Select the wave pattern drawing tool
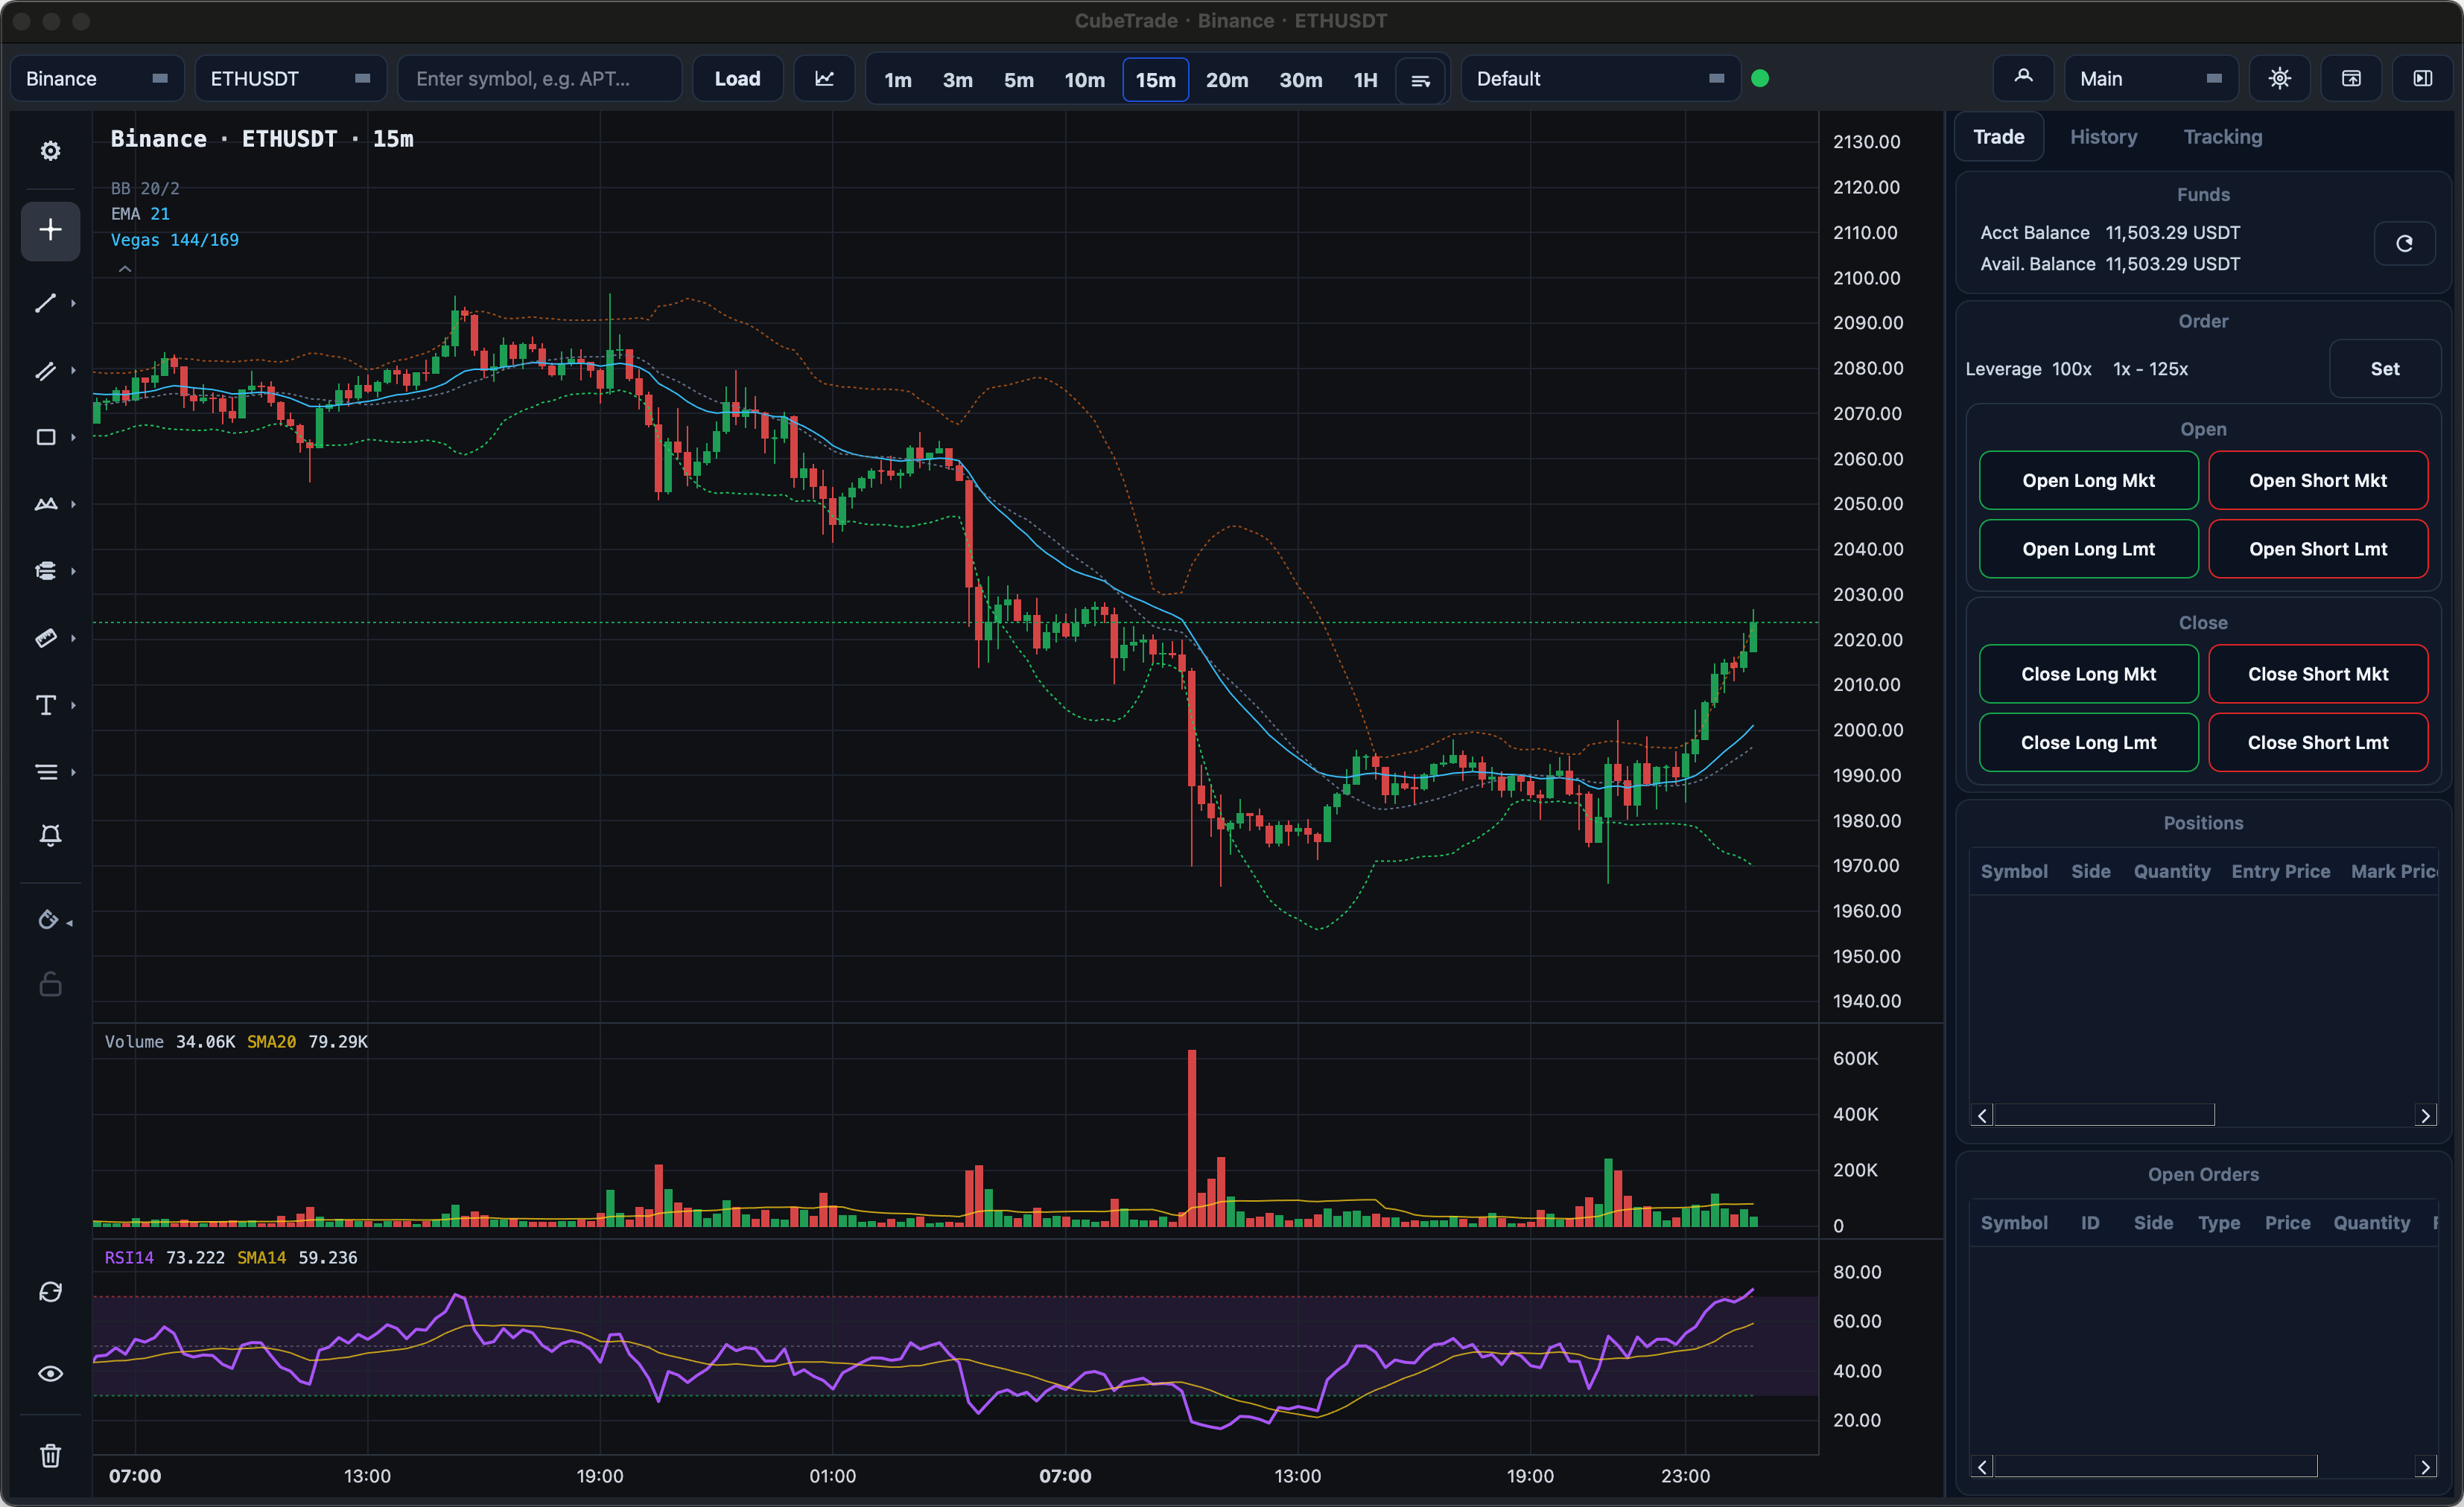 click(x=46, y=503)
